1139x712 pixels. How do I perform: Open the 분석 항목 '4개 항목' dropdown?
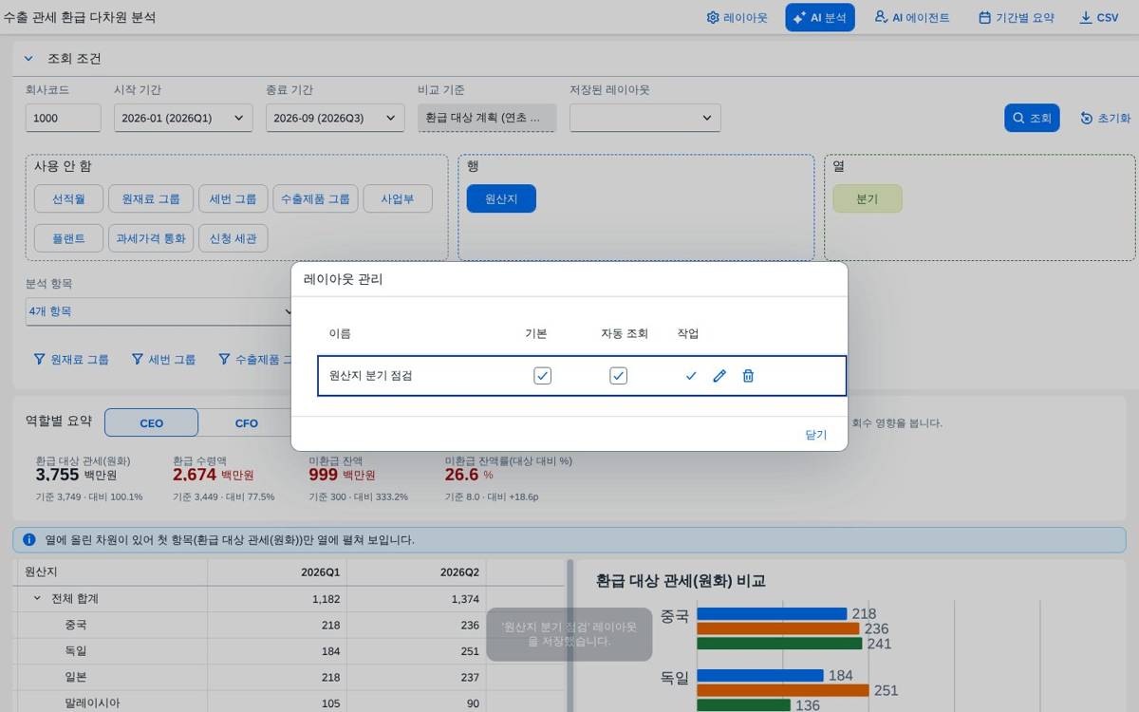tap(161, 311)
